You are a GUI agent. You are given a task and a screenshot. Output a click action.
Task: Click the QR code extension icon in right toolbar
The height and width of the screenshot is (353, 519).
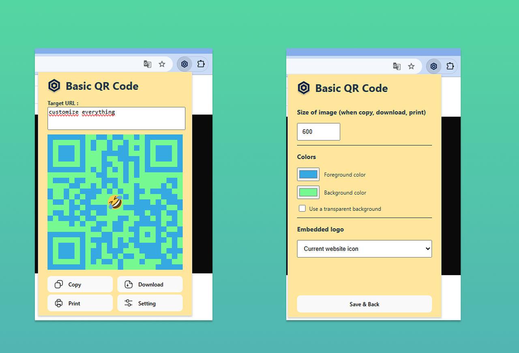pyautogui.click(x=434, y=66)
